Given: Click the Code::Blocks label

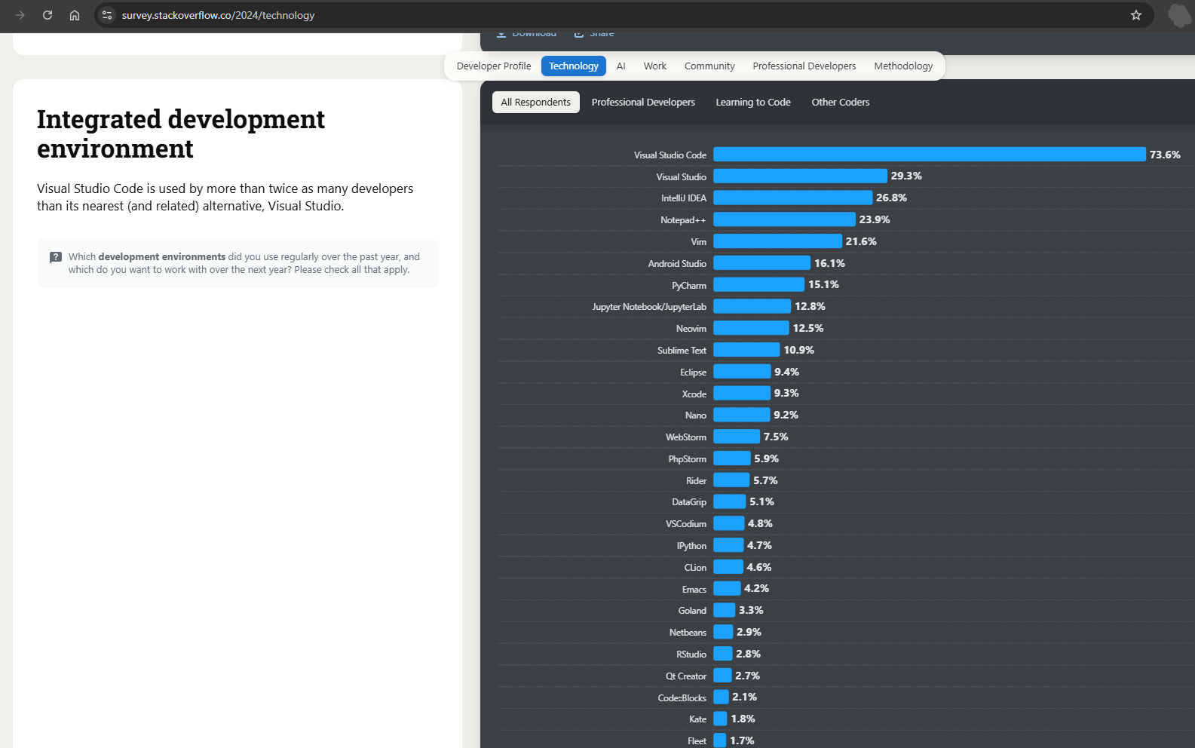Looking at the screenshot, I should click(x=682, y=698).
